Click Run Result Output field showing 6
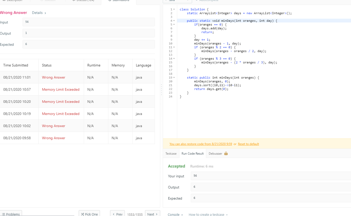The image size is (351, 216). pos(271,187)
